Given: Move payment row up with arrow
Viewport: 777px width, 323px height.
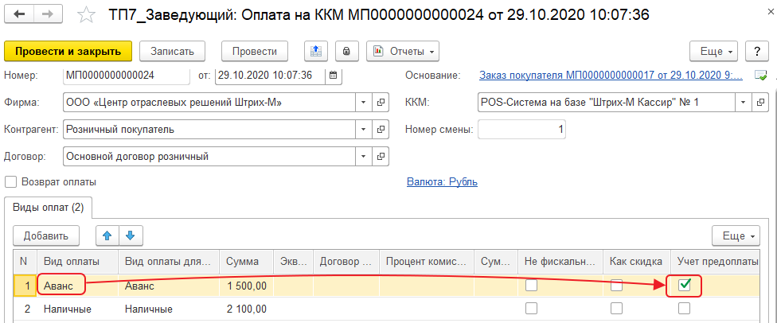Looking at the screenshot, I should [107, 235].
